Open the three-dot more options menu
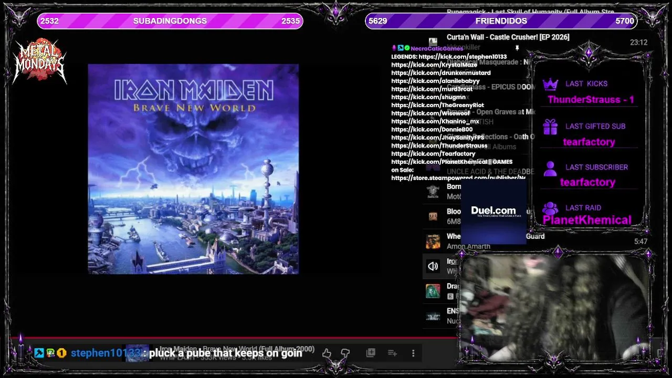The height and width of the screenshot is (378, 672). [x=413, y=353]
